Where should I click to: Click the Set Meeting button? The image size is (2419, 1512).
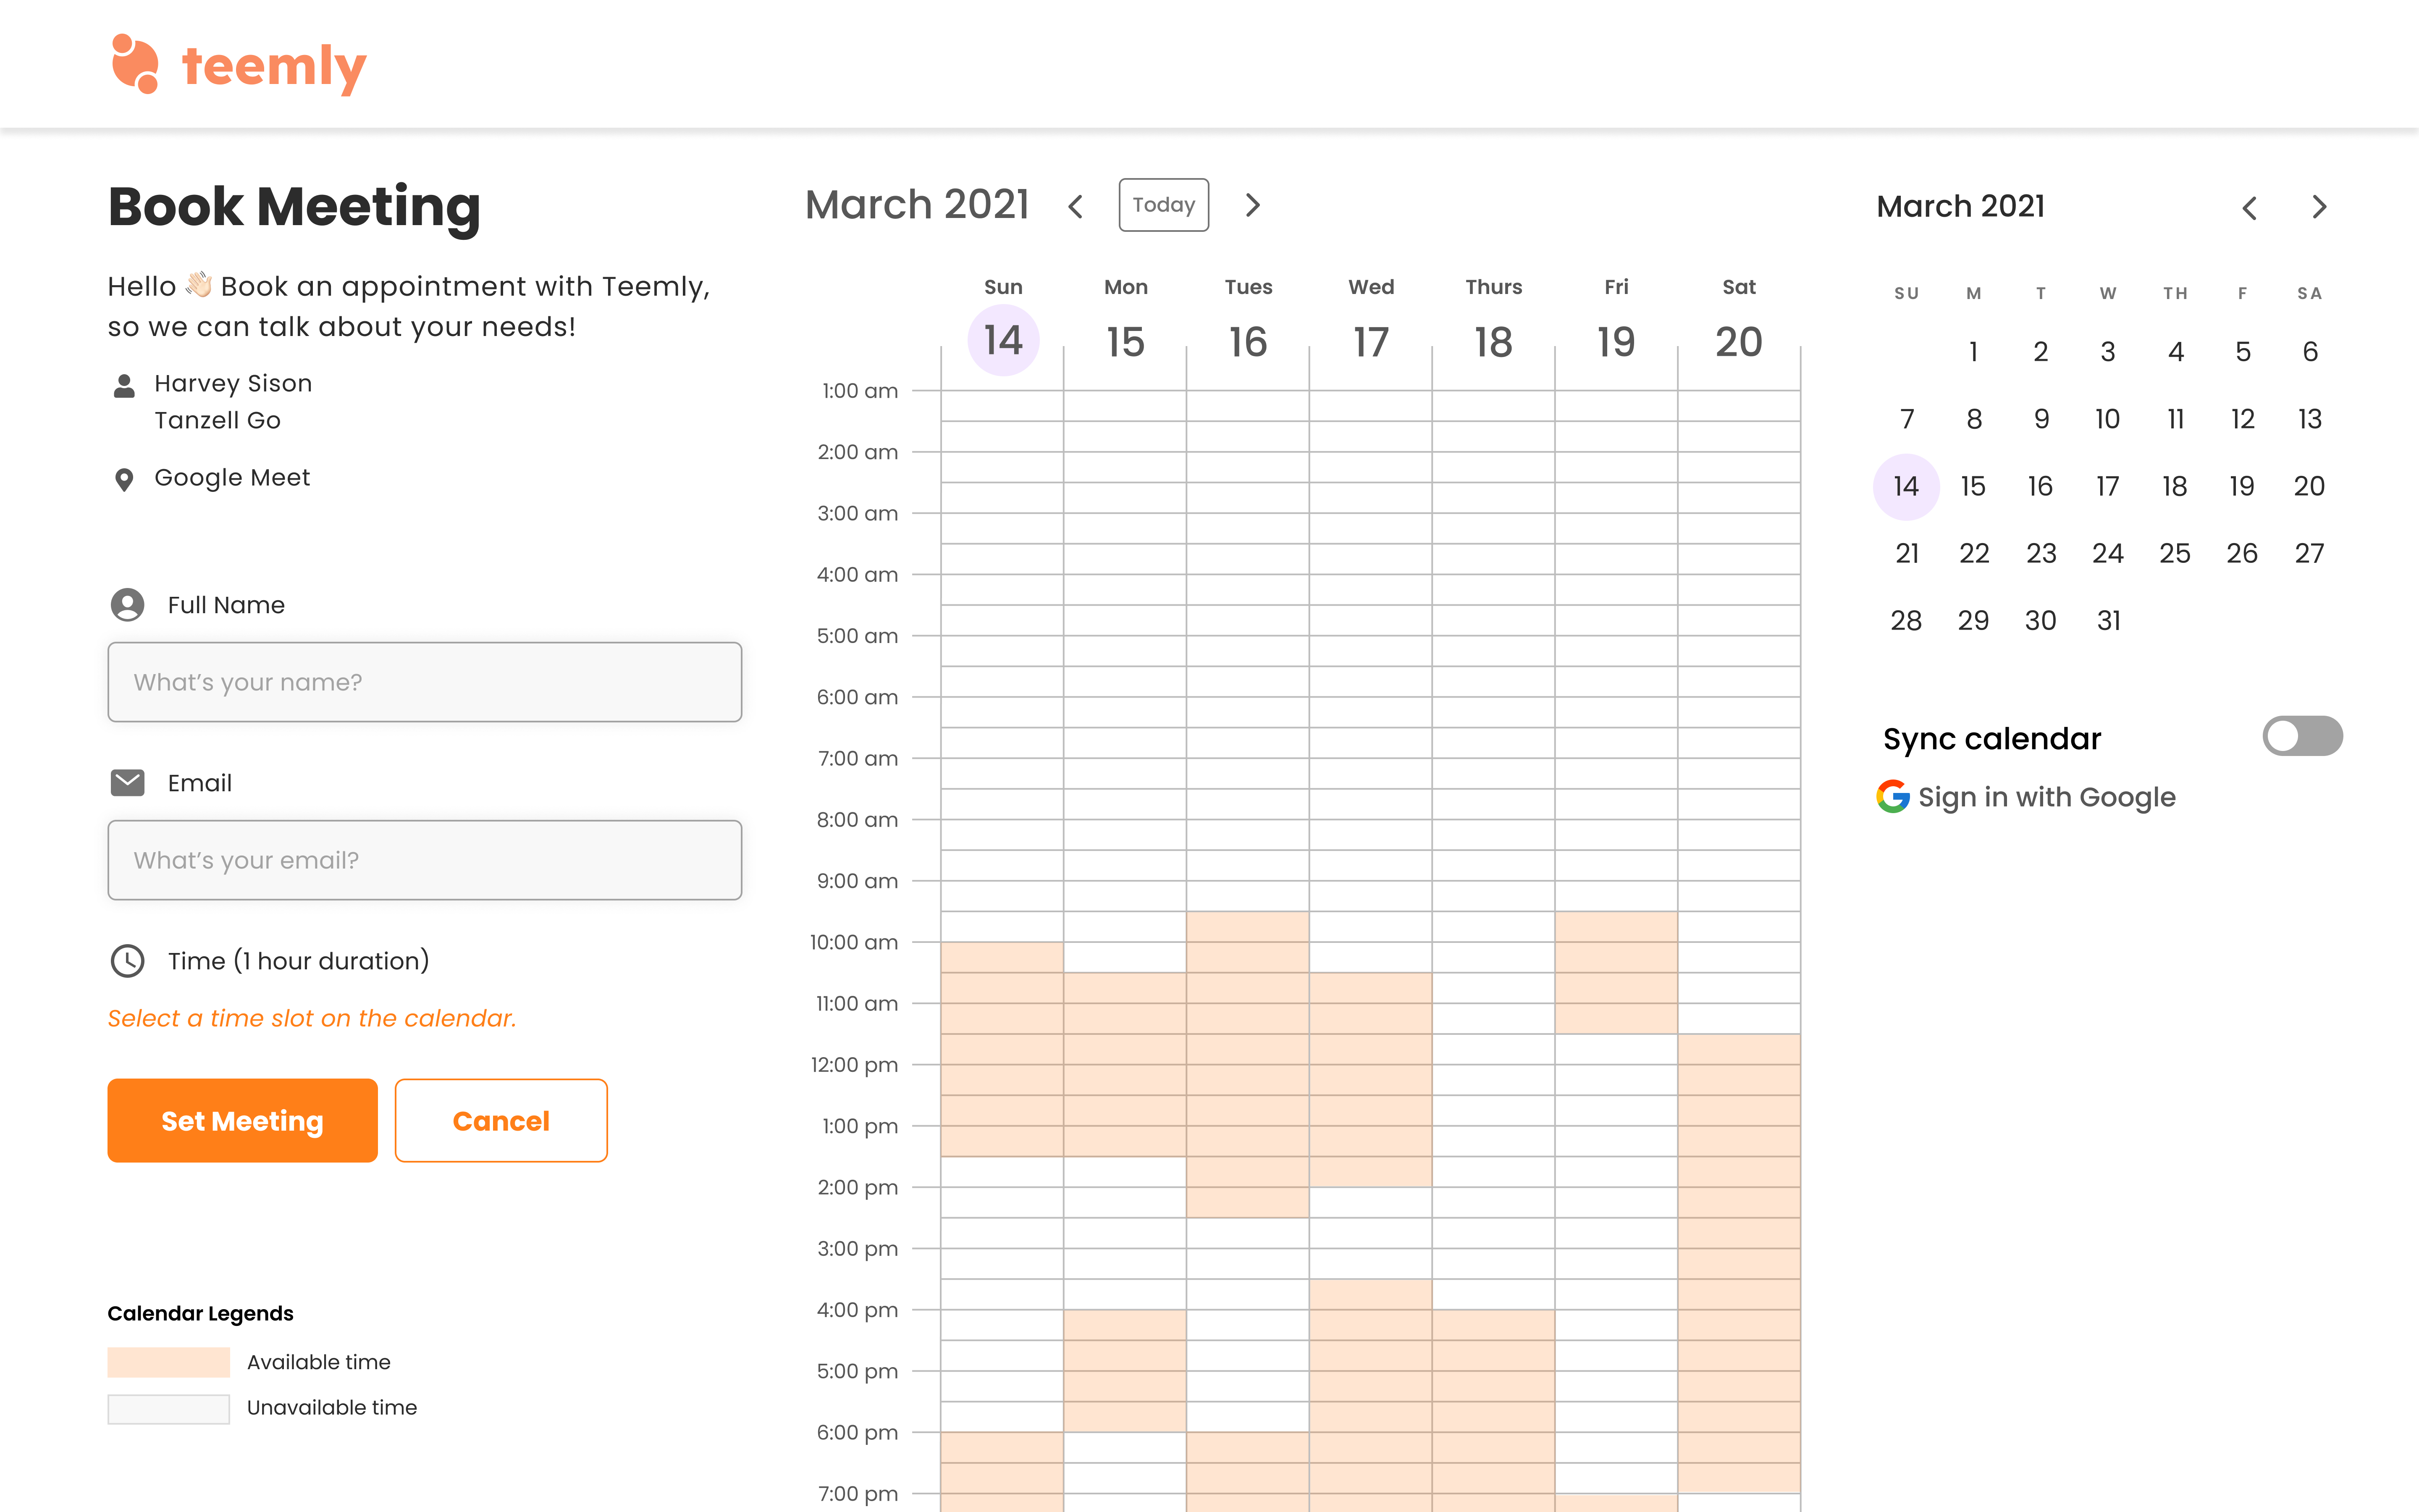click(242, 1120)
